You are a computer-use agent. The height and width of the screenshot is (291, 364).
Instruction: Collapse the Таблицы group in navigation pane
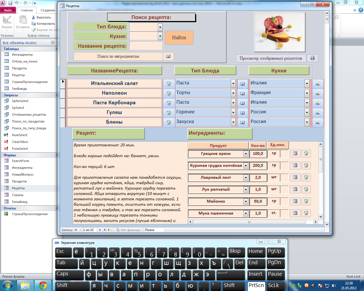coord(56,49)
